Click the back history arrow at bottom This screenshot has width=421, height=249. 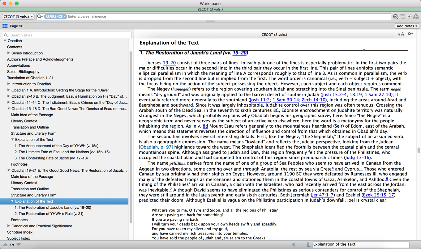(x=293, y=244)
